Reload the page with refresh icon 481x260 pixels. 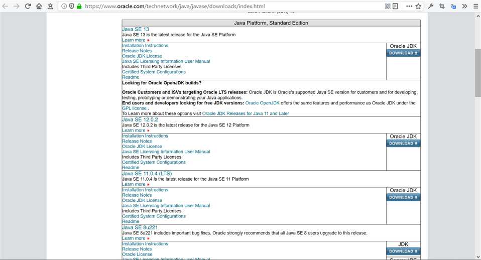point(28,6)
